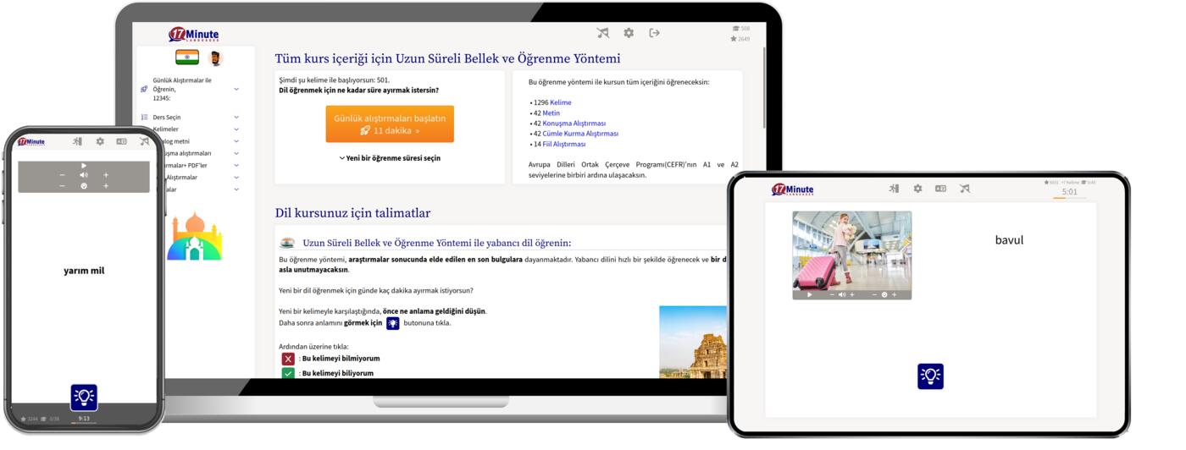Open Günlük Alıştırmalar ile Öğrenin menu item
Image resolution: width=1186 pixels, height=450 pixels.
(x=182, y=89)
